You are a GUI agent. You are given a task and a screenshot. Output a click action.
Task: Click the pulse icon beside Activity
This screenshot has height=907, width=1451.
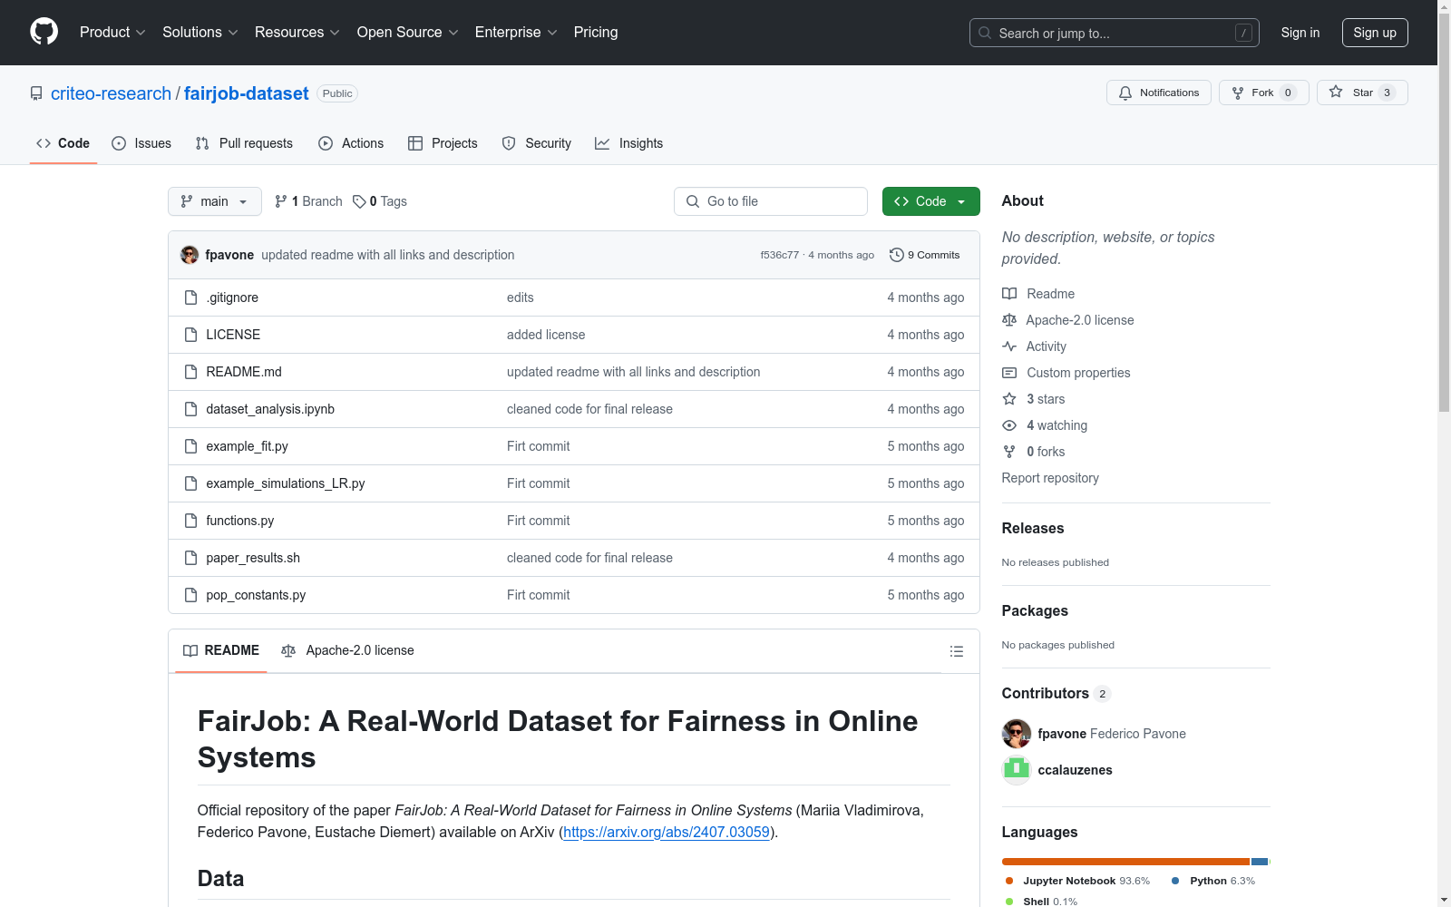pyautogui.click(x=1009, y=346)
